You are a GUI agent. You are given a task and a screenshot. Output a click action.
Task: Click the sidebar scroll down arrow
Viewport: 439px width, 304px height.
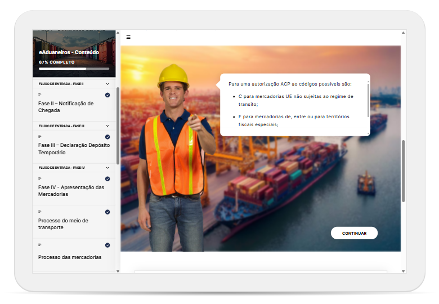click(x=118, y=271)
